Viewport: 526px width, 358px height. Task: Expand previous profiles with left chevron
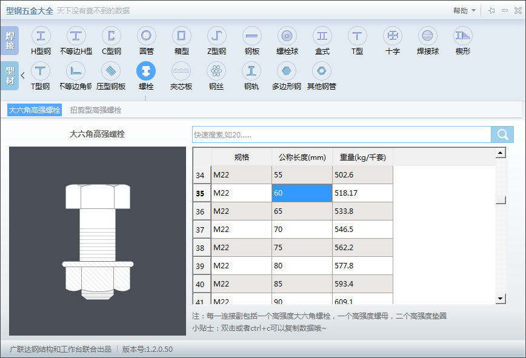(23, 76)
